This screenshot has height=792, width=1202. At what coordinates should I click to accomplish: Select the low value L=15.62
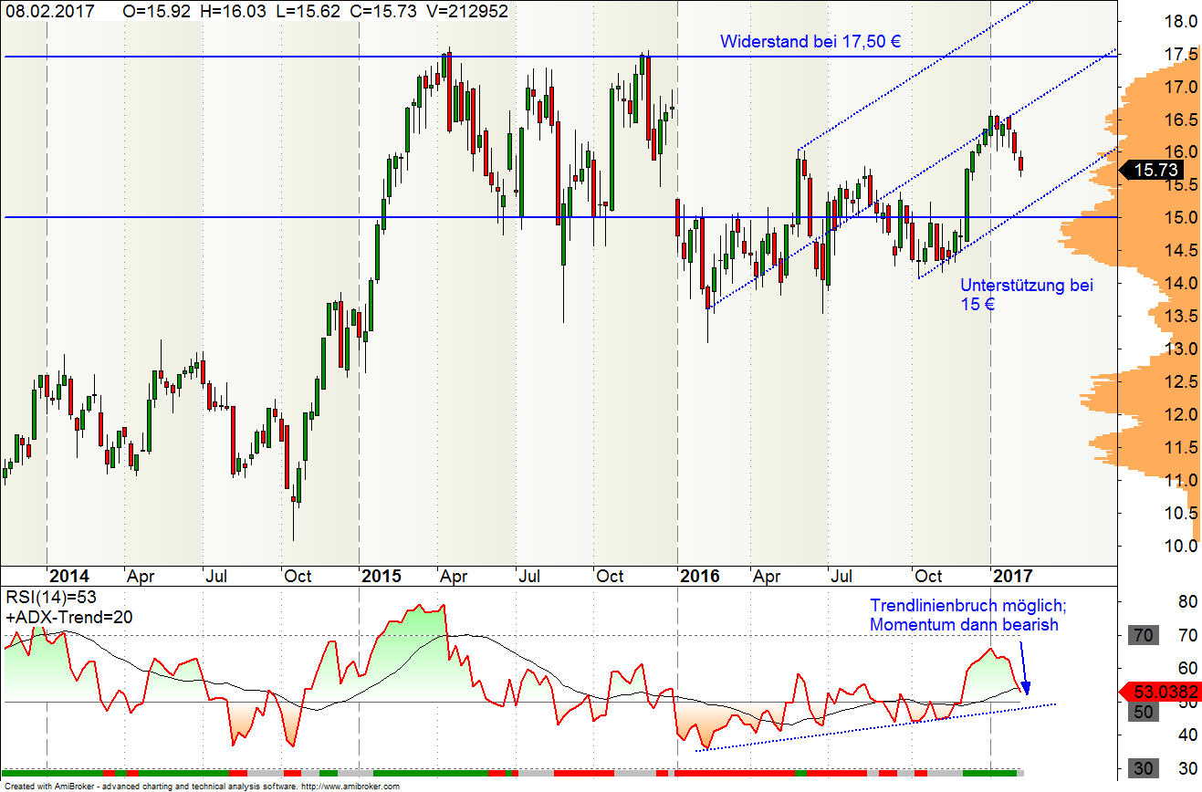click(310, 11)
